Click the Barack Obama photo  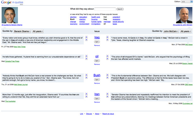(10, 15)
